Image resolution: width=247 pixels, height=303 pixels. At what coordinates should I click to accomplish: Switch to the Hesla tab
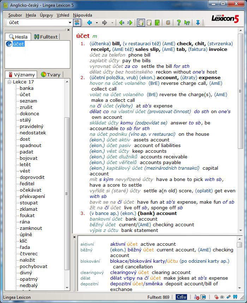[x=18, y=37]
